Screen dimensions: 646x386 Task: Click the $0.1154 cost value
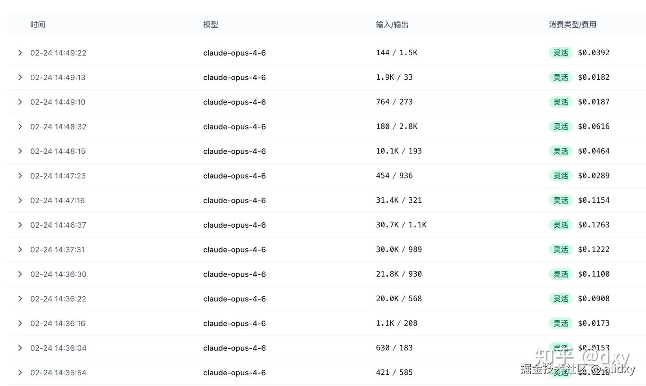click(x=594, y=200)
